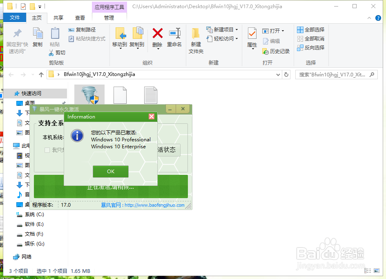Pin to Quick access icon in ribbon
Screen dimensions: 386x279
[x=17, y=41]
